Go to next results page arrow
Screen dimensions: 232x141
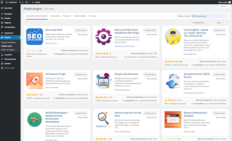point(223,23)
